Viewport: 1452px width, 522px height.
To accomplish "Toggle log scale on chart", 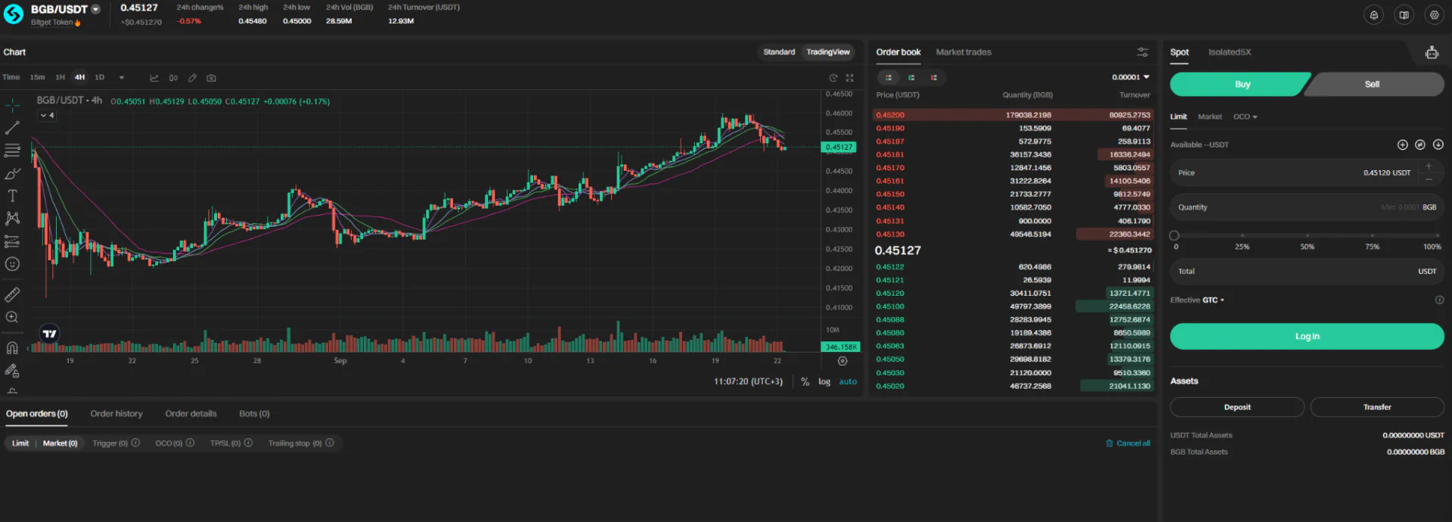I will (824, 382).
